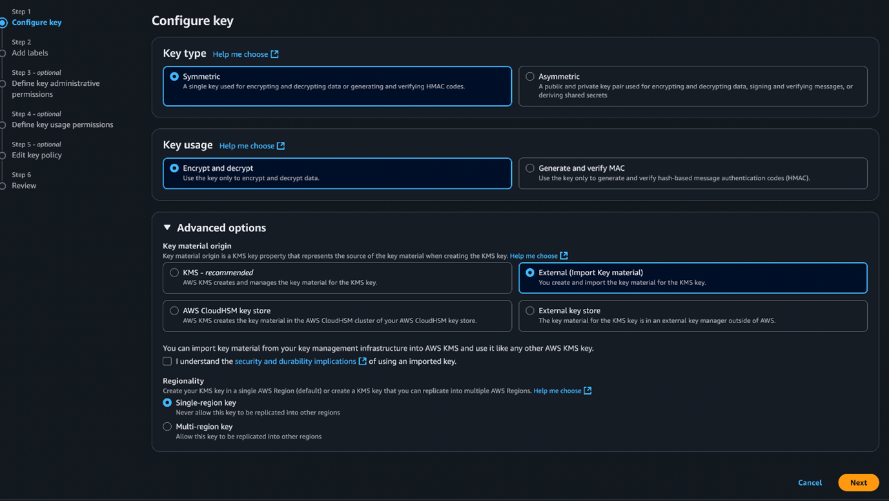This screenshot has width=889, height=501.
Task: Select the Asymmetric key type
Action: point(530,77)
